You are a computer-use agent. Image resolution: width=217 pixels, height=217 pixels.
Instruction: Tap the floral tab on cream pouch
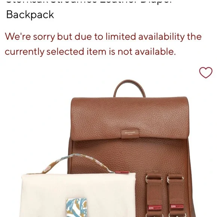point(76,208)
